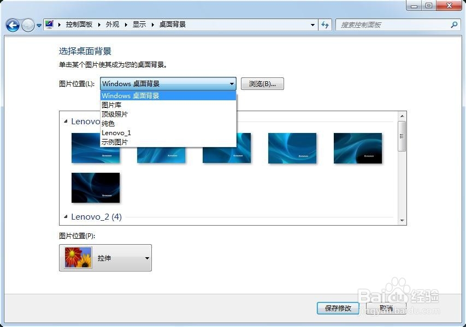Click the control panel monitor icon in address bar
This screenshot has height=327, width=466.
(49, 25)
